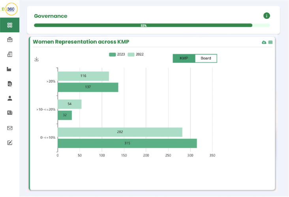
Task: Click the EQ360 logo
Action: (x=10, y=9)
